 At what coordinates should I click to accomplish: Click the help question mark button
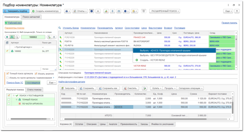coord(237,11)
